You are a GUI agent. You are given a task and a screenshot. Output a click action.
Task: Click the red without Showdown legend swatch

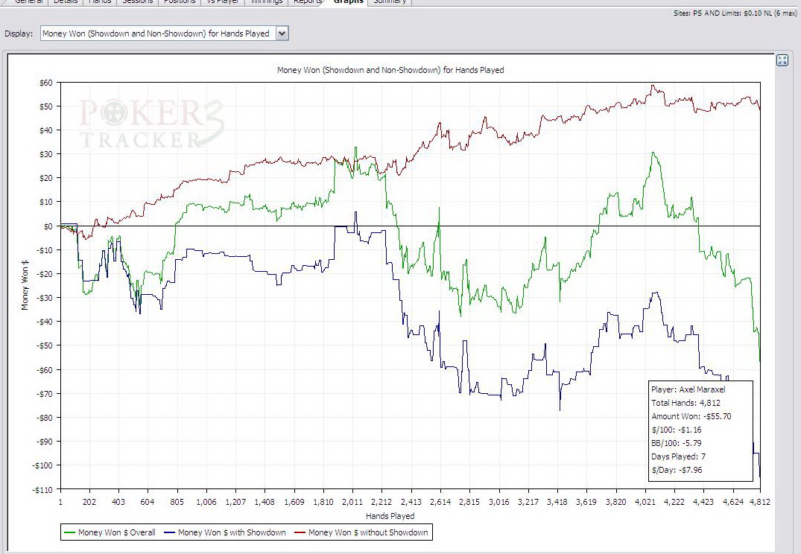300,532
